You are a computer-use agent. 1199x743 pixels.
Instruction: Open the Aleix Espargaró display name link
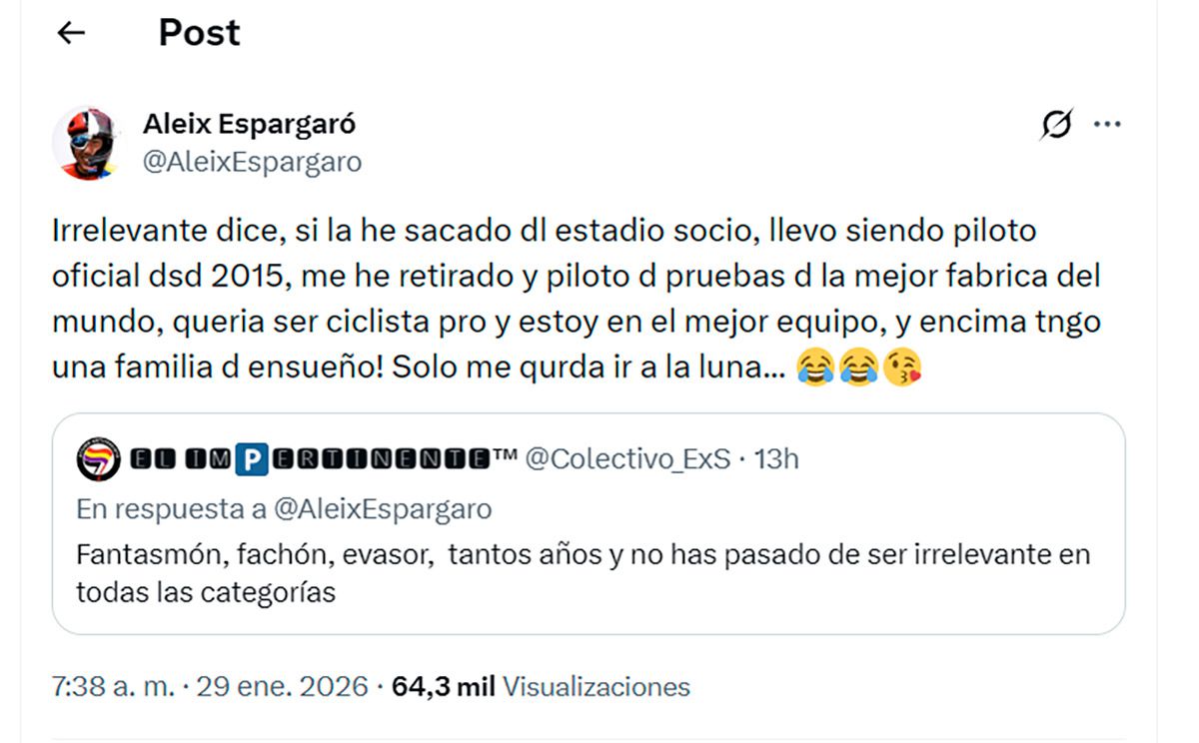point(249,124)
